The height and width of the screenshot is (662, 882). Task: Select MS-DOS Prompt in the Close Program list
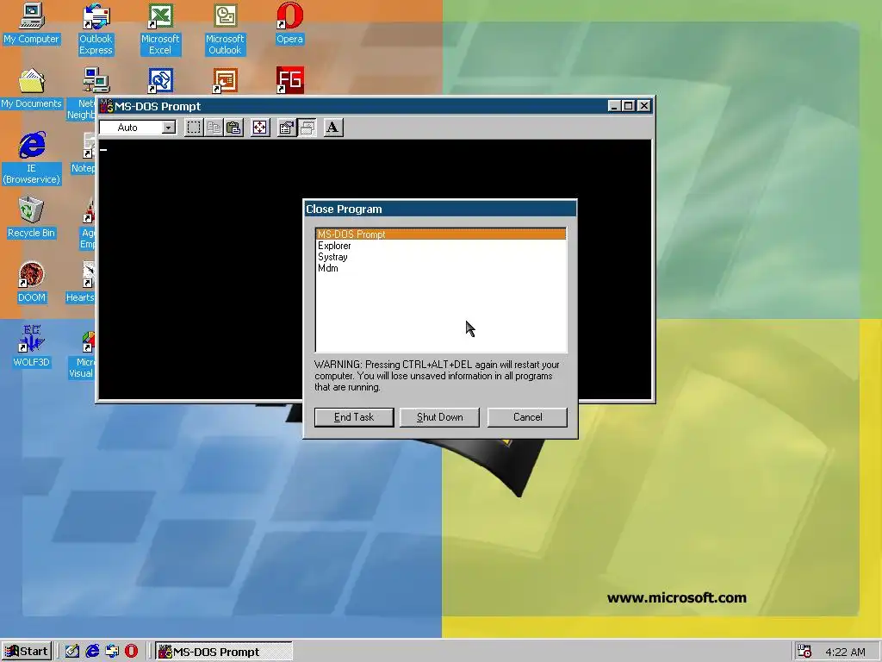click(x=441, y=234)
